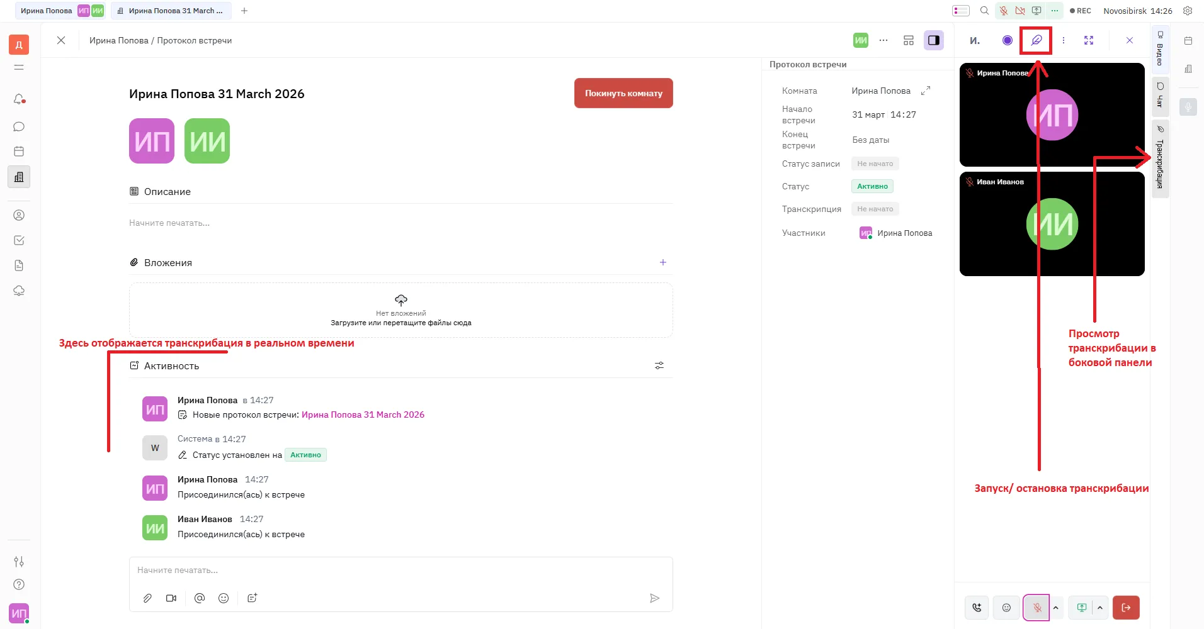Open documents in the left sidebar
The height and width of the screenshot is (629, 1204).
tap(19, 265)
